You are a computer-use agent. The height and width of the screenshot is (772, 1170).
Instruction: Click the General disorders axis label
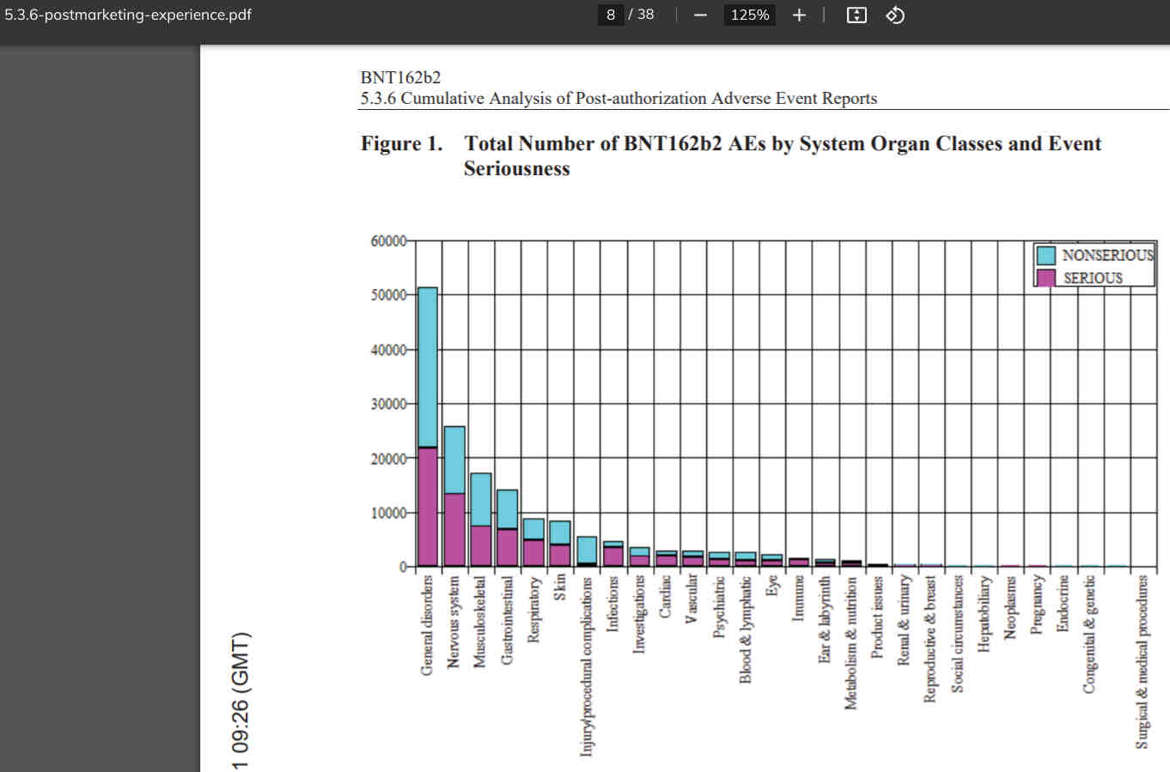pos(427,625)
